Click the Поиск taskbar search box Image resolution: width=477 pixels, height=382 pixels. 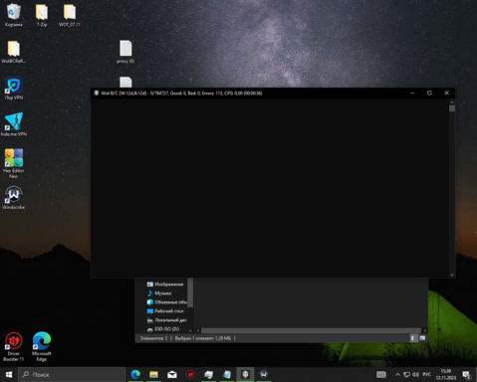tap(72, 375)
